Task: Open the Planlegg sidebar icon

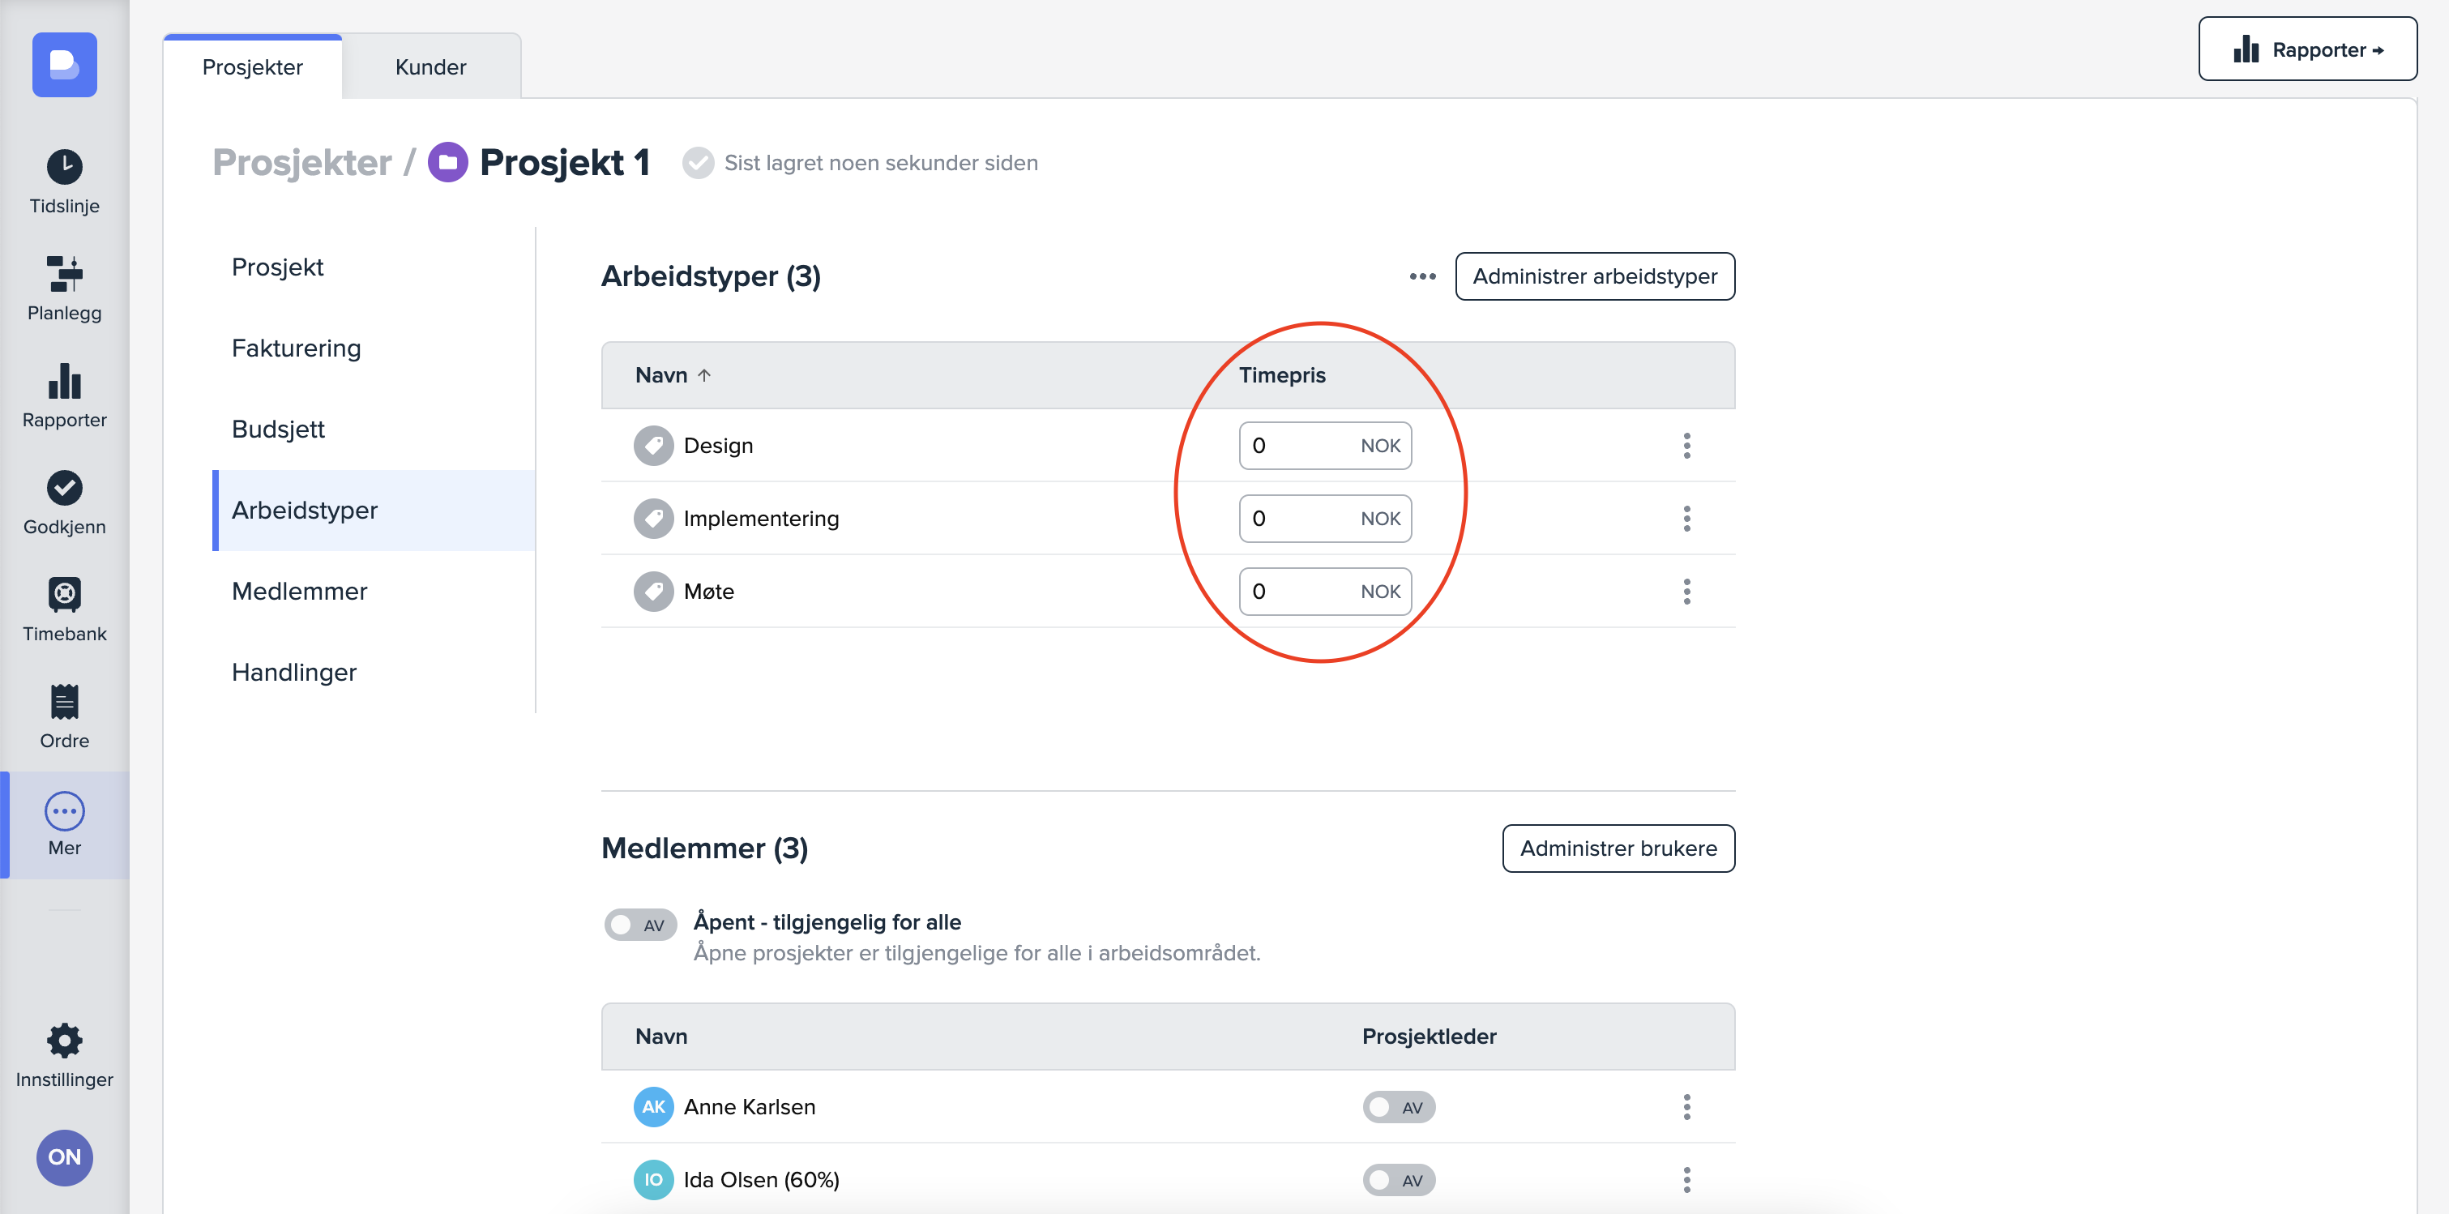Action: tap(65, 274)
